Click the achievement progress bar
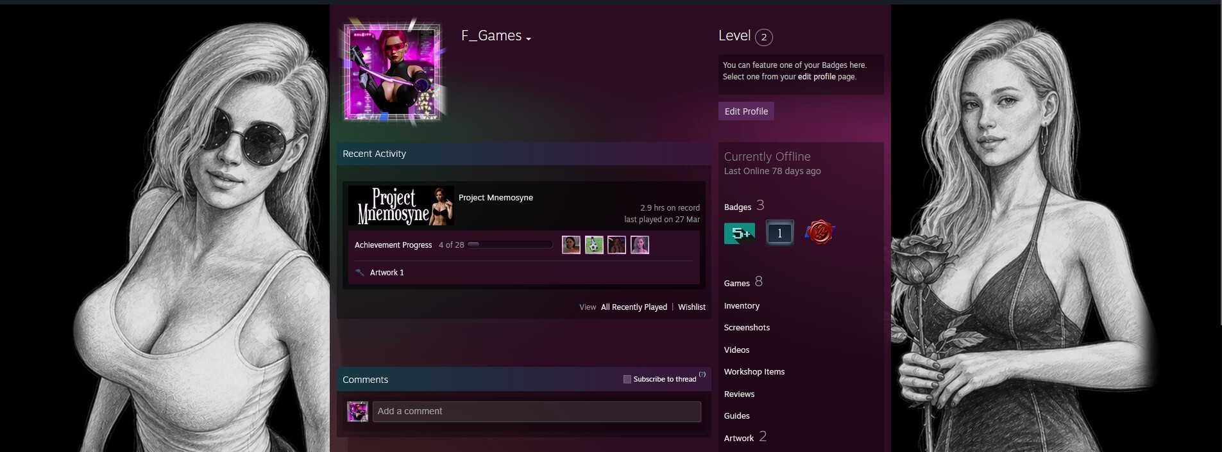 coord(510,245)
